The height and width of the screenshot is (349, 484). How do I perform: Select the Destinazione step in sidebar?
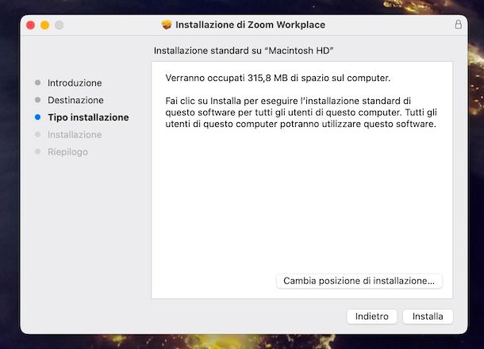coord(75,100)
